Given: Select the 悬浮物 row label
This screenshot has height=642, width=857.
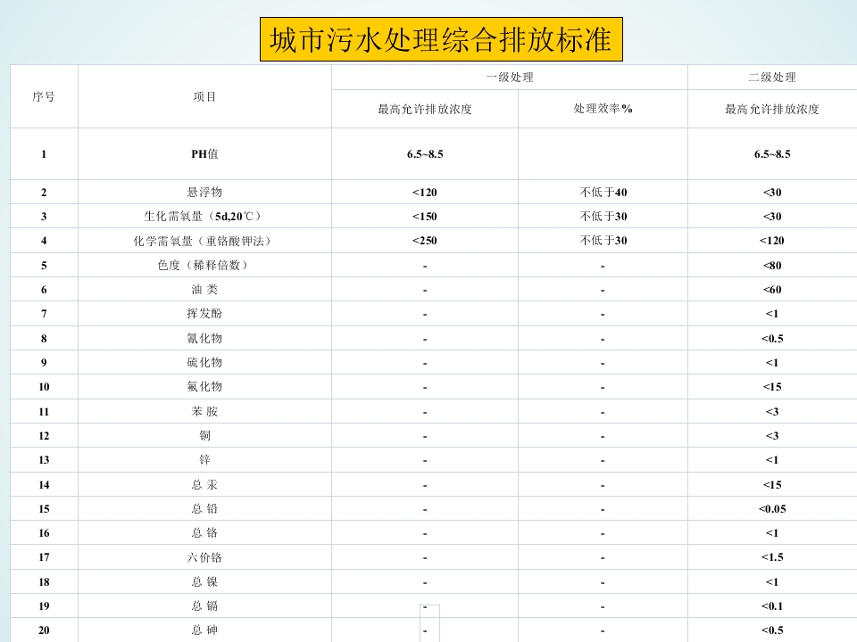Looking at the screenshot, I should point(204,192).
